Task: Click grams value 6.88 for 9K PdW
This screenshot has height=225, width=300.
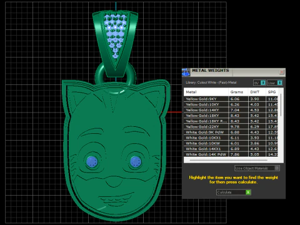Action: pos(235,132)
